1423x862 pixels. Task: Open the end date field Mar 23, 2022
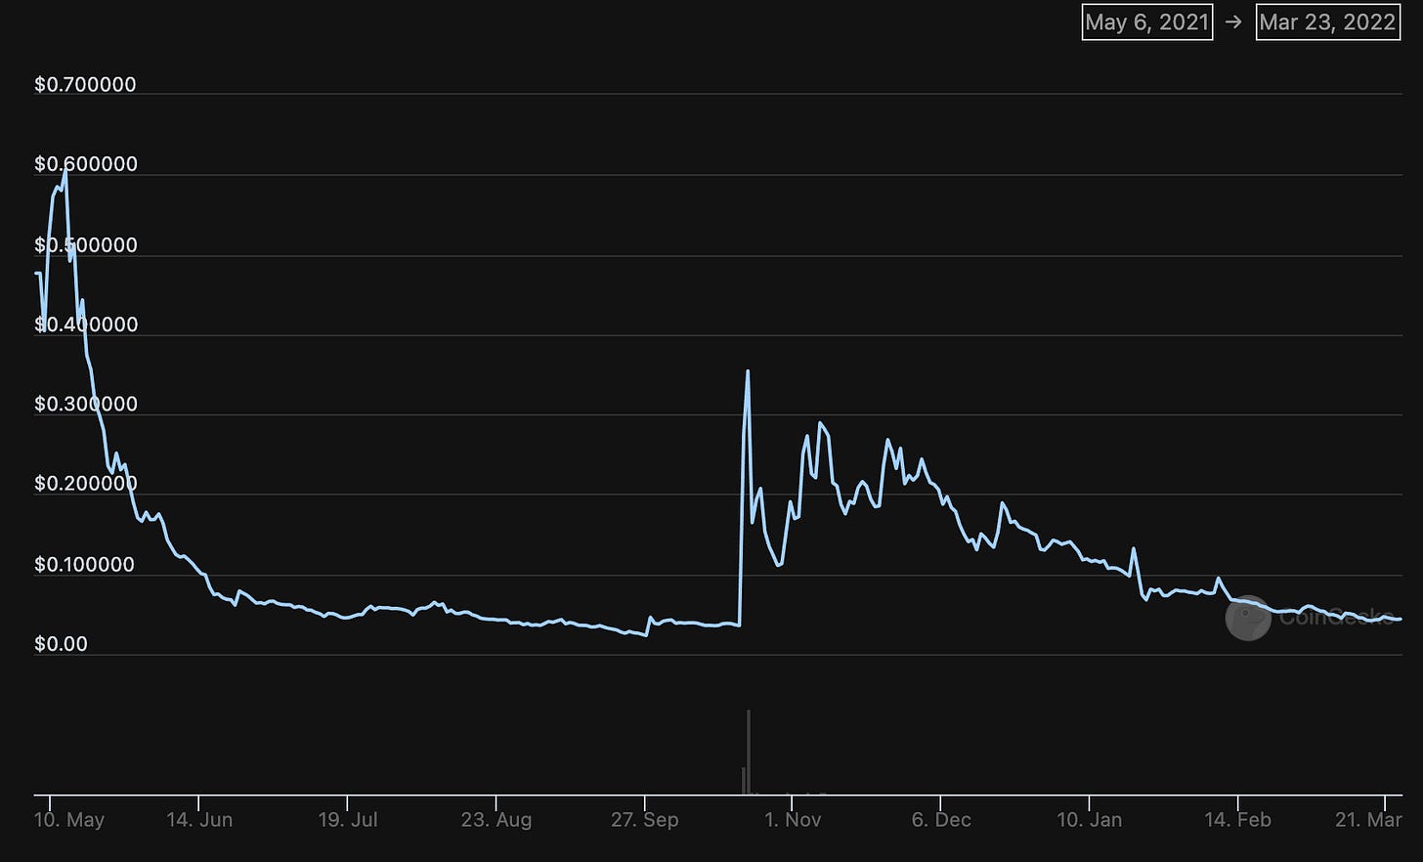point(1327,22)
